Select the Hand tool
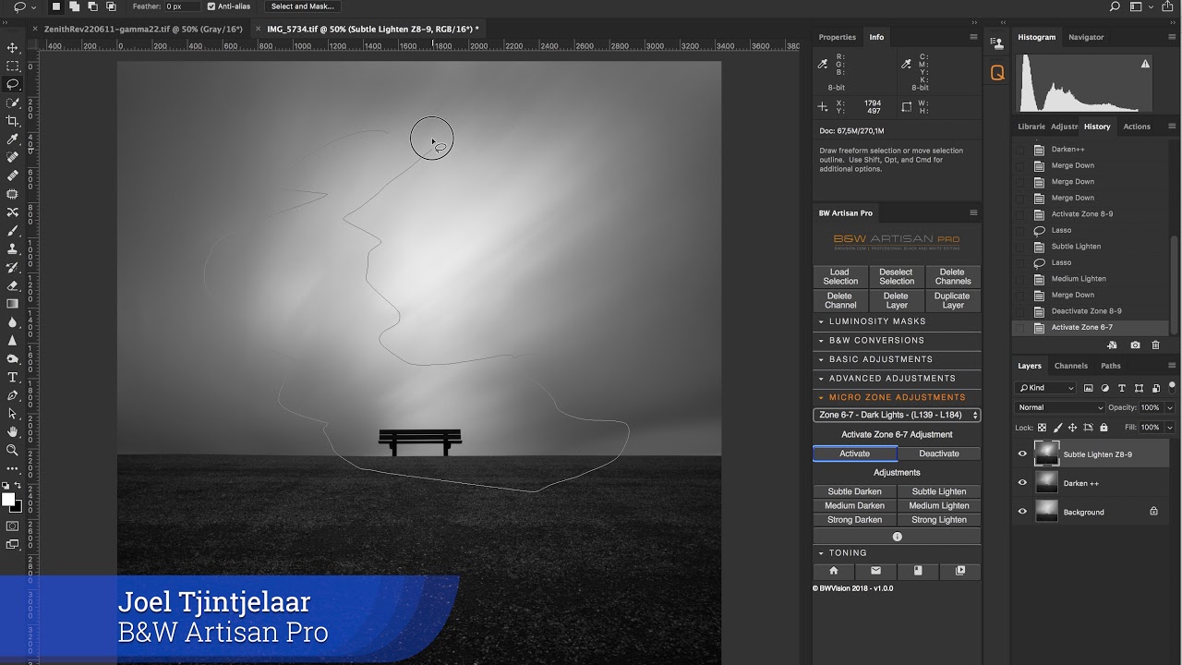Image resolution: width=1182 pixels, height=665 pixels. (13, 431)
